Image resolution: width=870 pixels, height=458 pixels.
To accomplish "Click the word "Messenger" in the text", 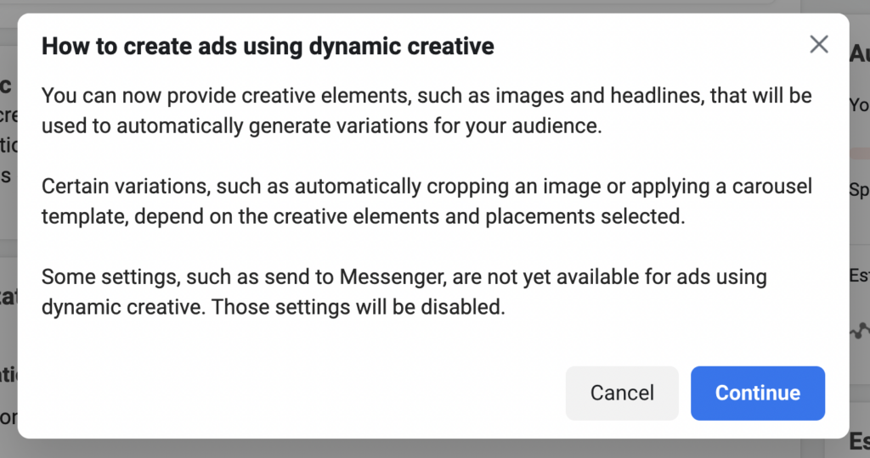I will pos(391,276).
